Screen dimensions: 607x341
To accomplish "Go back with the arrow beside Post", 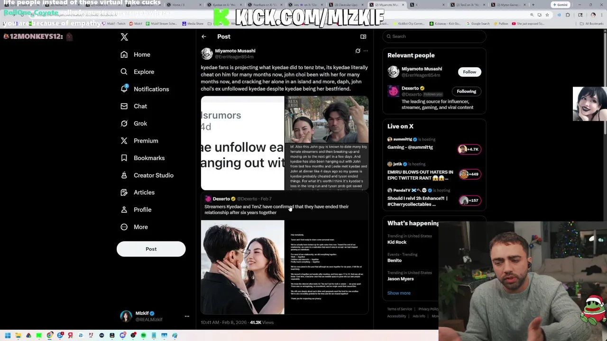I will (204, 36).
